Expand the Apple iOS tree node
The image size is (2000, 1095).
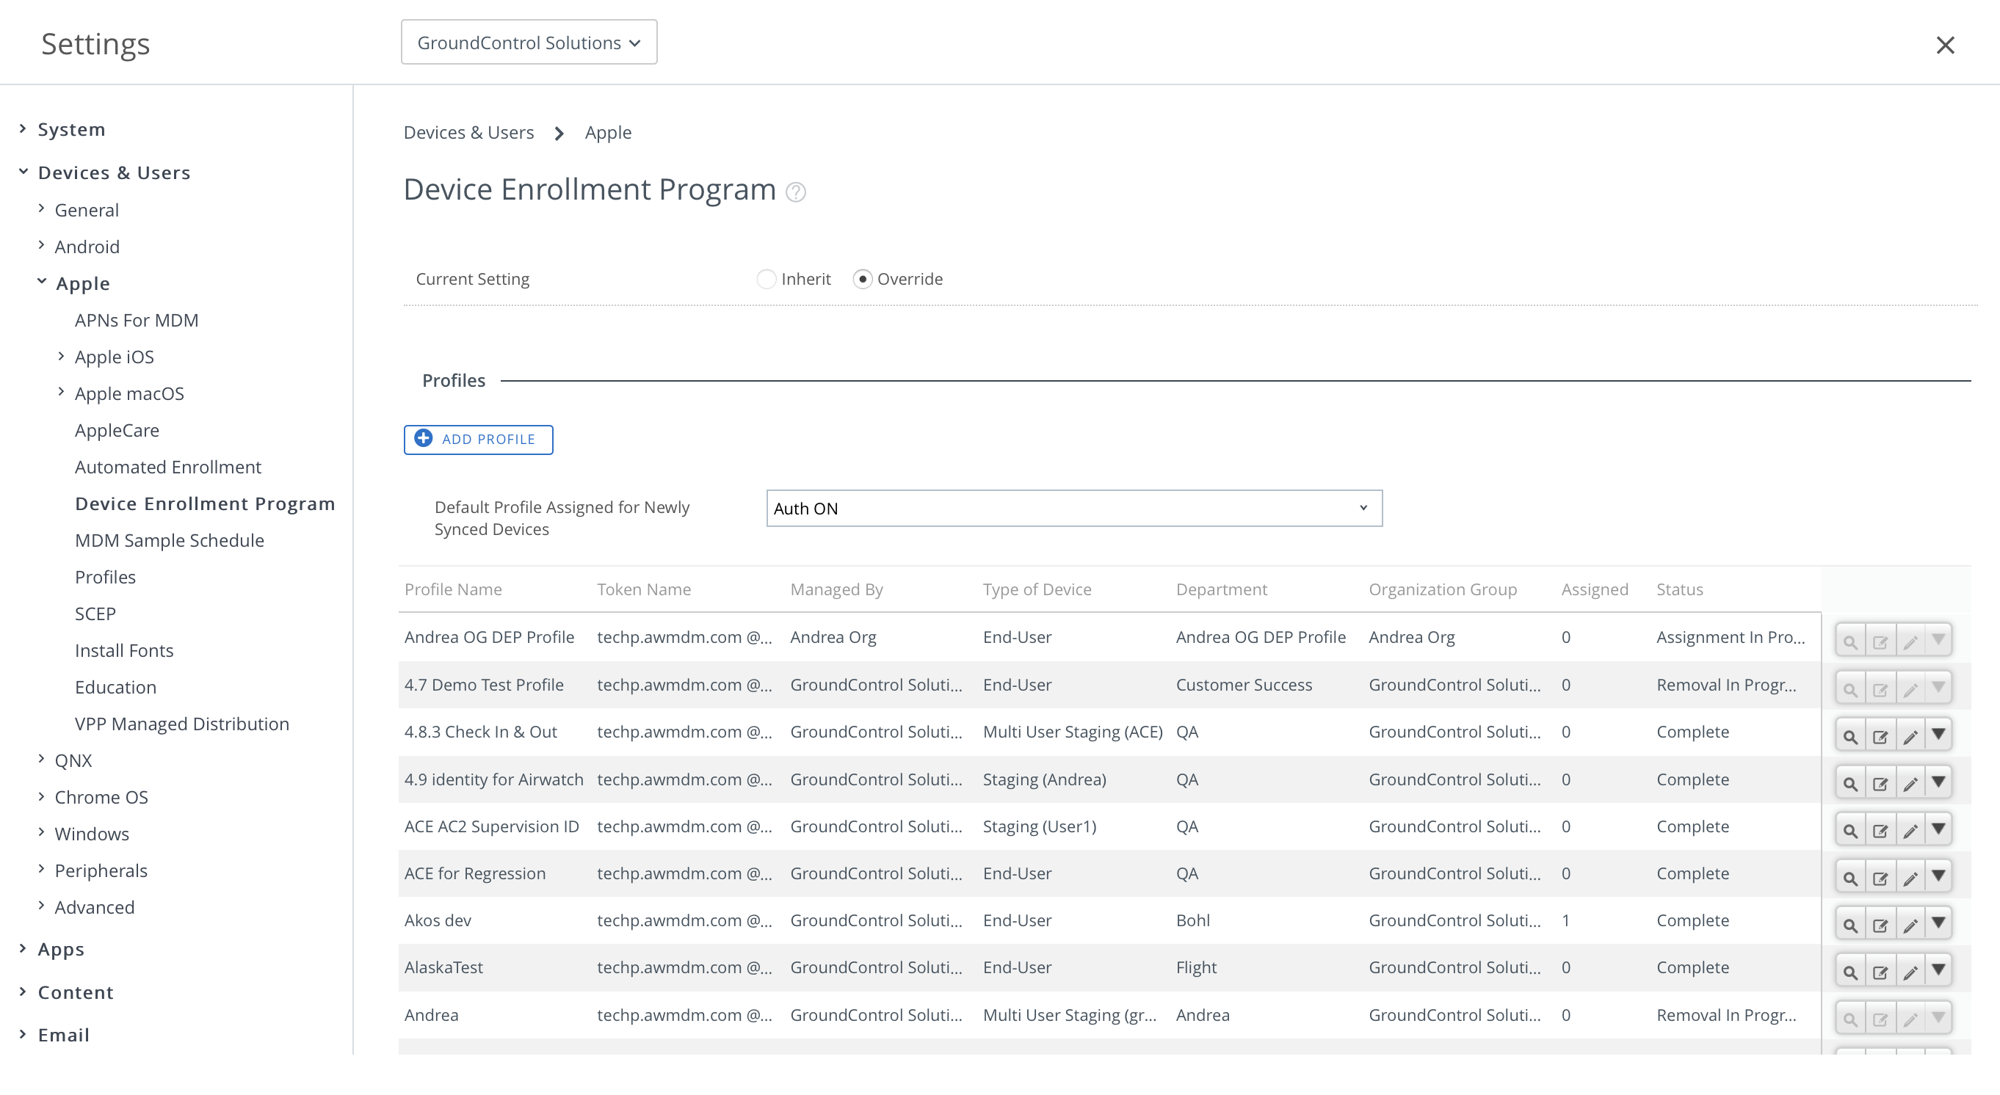pos(62,356)
